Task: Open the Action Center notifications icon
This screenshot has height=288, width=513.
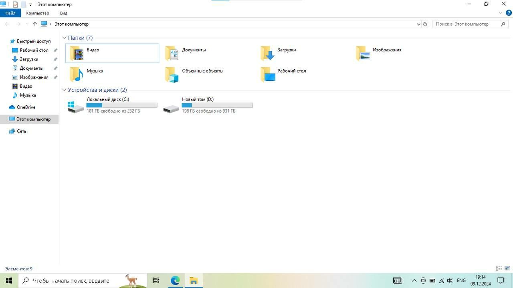Action: [501, 280]
